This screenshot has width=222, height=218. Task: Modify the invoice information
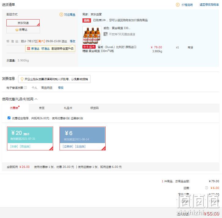tap(61, 88)
